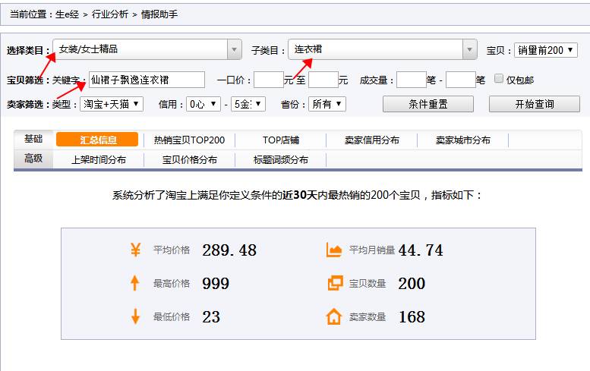Open the maximum credit 5金 dropdown

(248, 104)
